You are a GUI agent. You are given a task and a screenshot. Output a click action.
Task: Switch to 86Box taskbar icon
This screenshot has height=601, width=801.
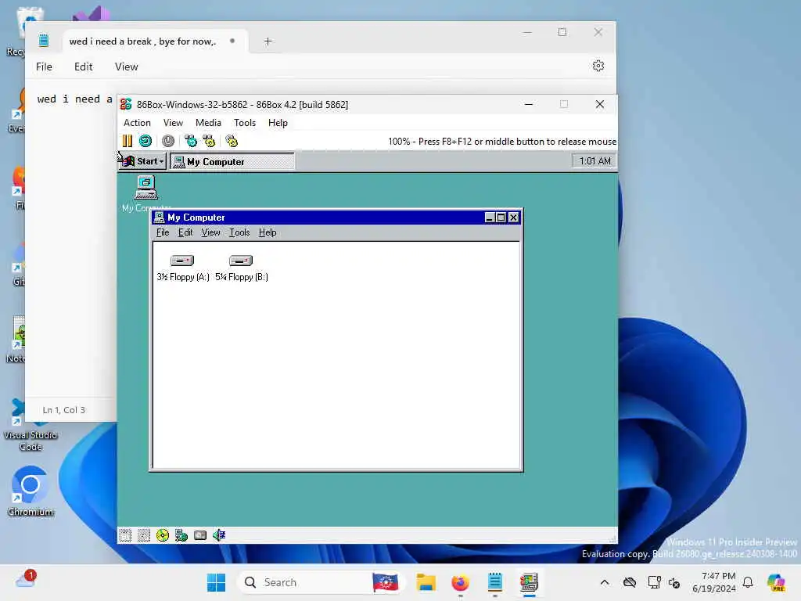pyautogui.click(x=530, y=582)
